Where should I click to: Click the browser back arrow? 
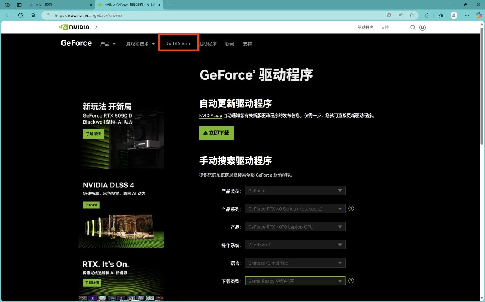(8, 15)
